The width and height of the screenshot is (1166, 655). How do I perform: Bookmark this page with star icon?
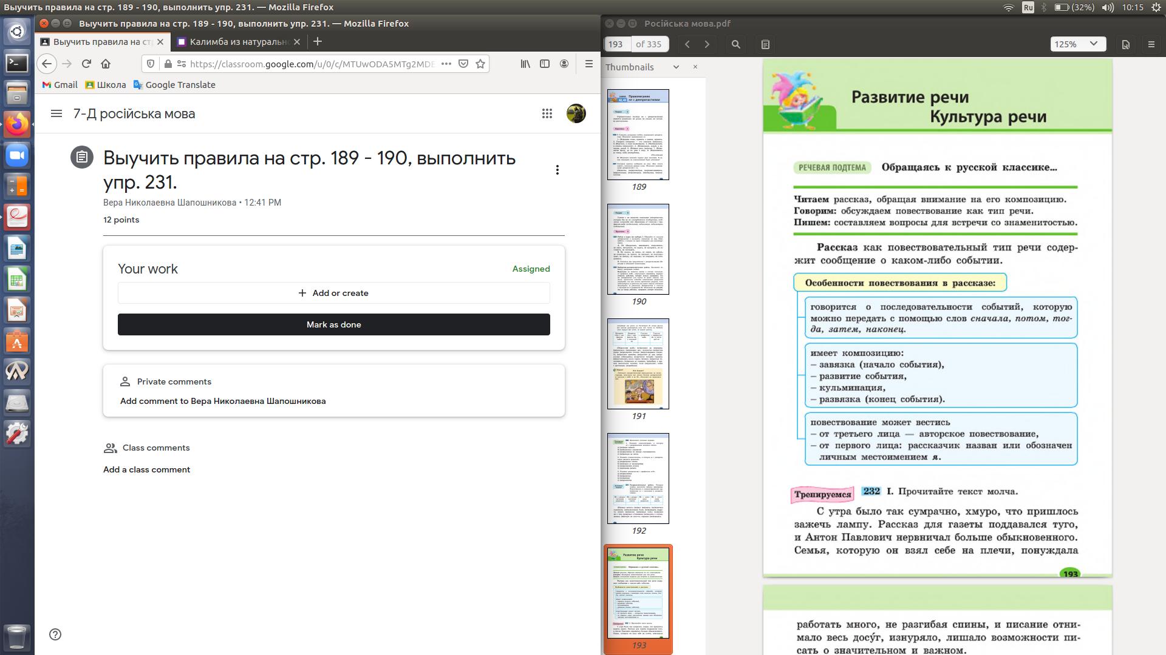point(480,64)
